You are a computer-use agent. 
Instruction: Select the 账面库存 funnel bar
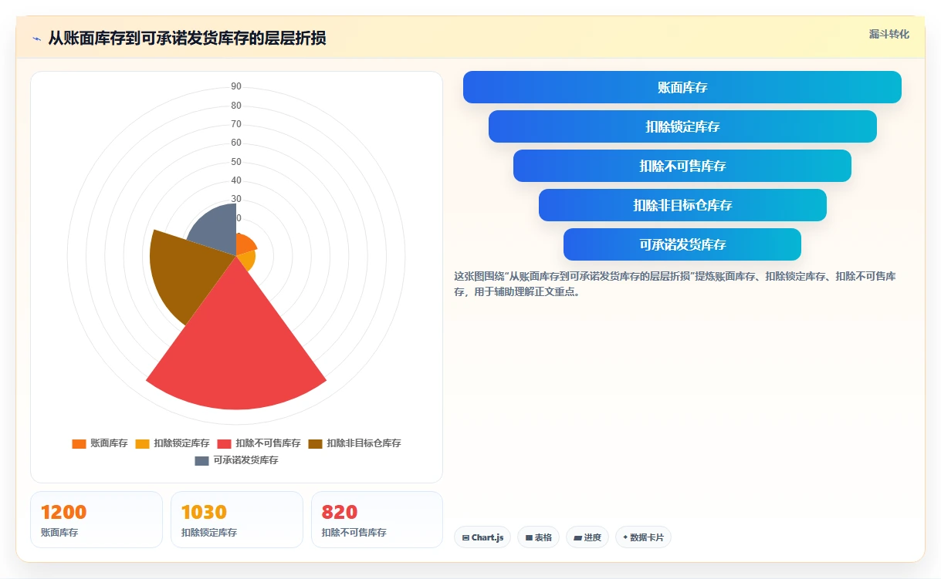click(x=682, y=87)
